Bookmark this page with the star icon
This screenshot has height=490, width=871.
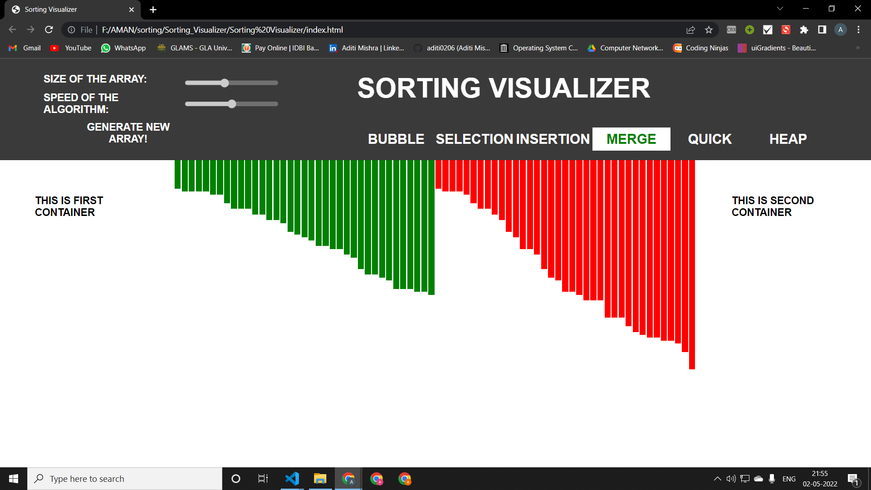709,29
